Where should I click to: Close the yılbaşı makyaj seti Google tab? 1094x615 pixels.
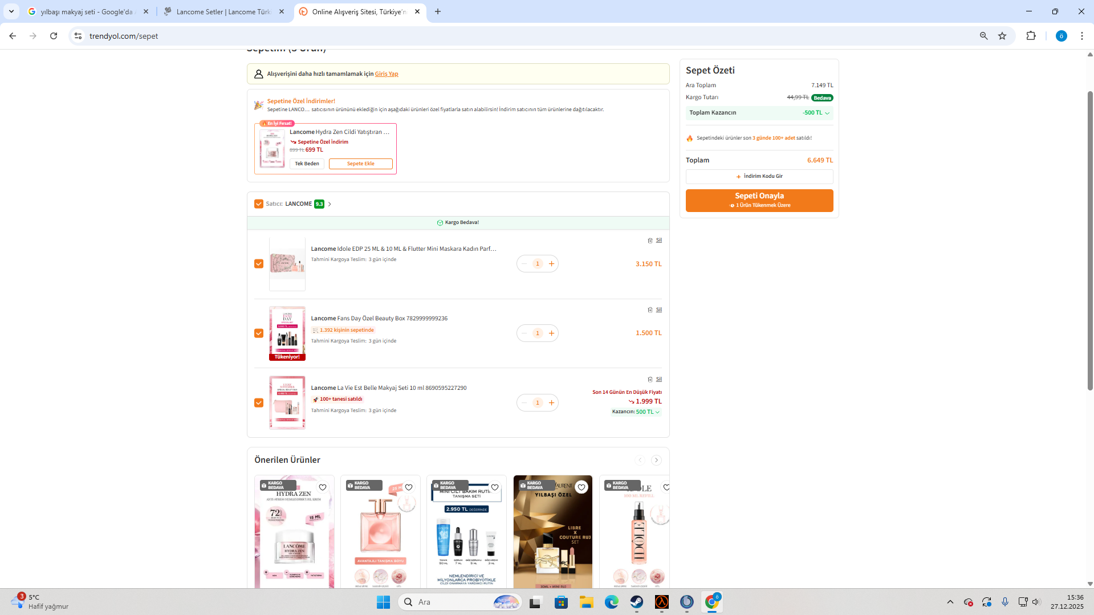point(146,12)
